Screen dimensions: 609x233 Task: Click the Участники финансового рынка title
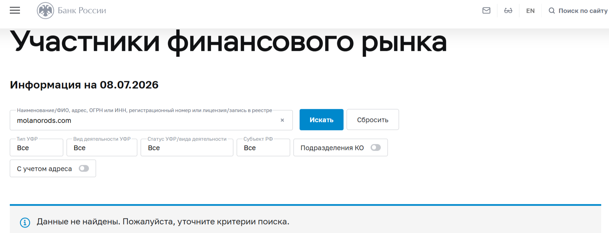coord(229,42)
